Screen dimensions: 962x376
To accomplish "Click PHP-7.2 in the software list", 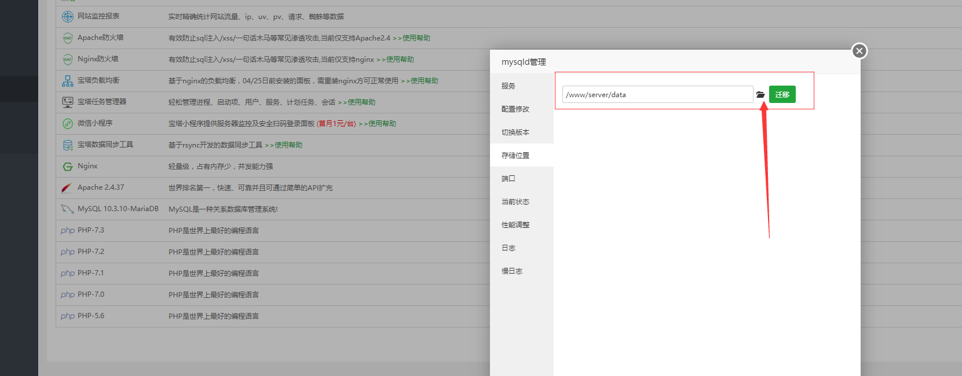I will tap(91, 252).
